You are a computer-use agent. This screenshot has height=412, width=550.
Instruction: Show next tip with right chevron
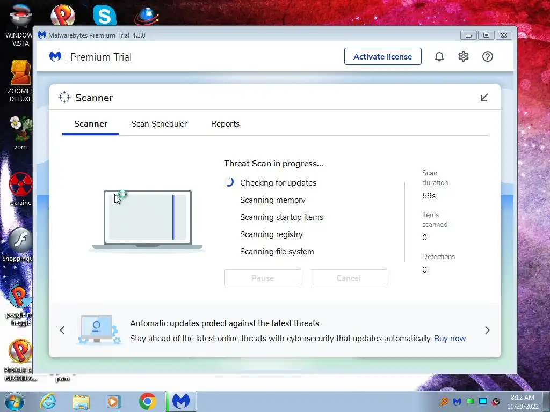click(487, 330)
